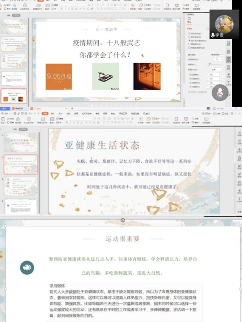This screenshot has width=242, height=322.
Task: Switch to Outline tab in top window panel
Action: pos(8,15)
